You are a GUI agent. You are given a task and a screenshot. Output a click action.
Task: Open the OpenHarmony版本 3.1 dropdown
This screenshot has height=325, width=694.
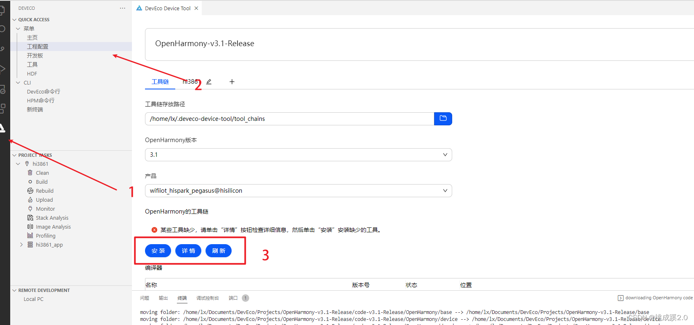pos(299,155)
